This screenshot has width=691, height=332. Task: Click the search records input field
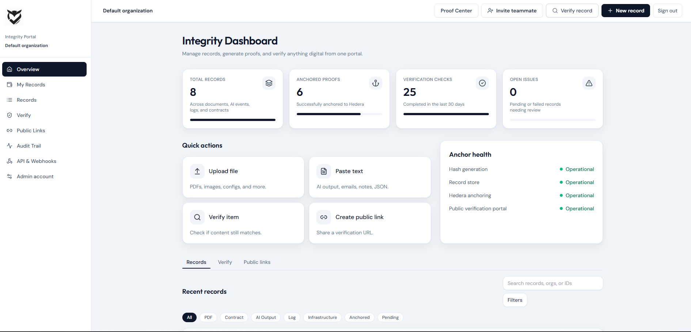click(x=553, y=283)
